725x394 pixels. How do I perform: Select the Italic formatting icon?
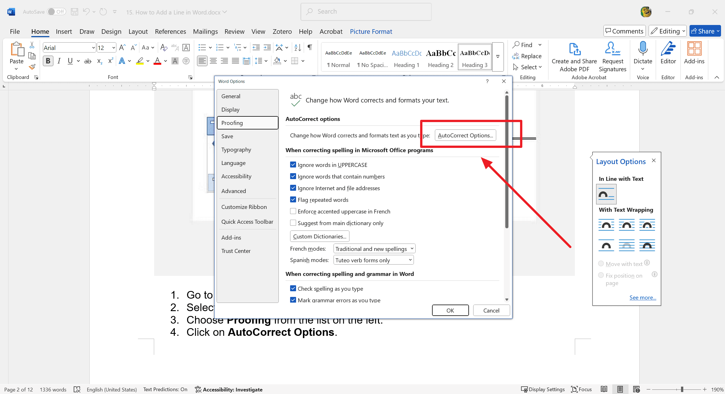pos(58,61)
